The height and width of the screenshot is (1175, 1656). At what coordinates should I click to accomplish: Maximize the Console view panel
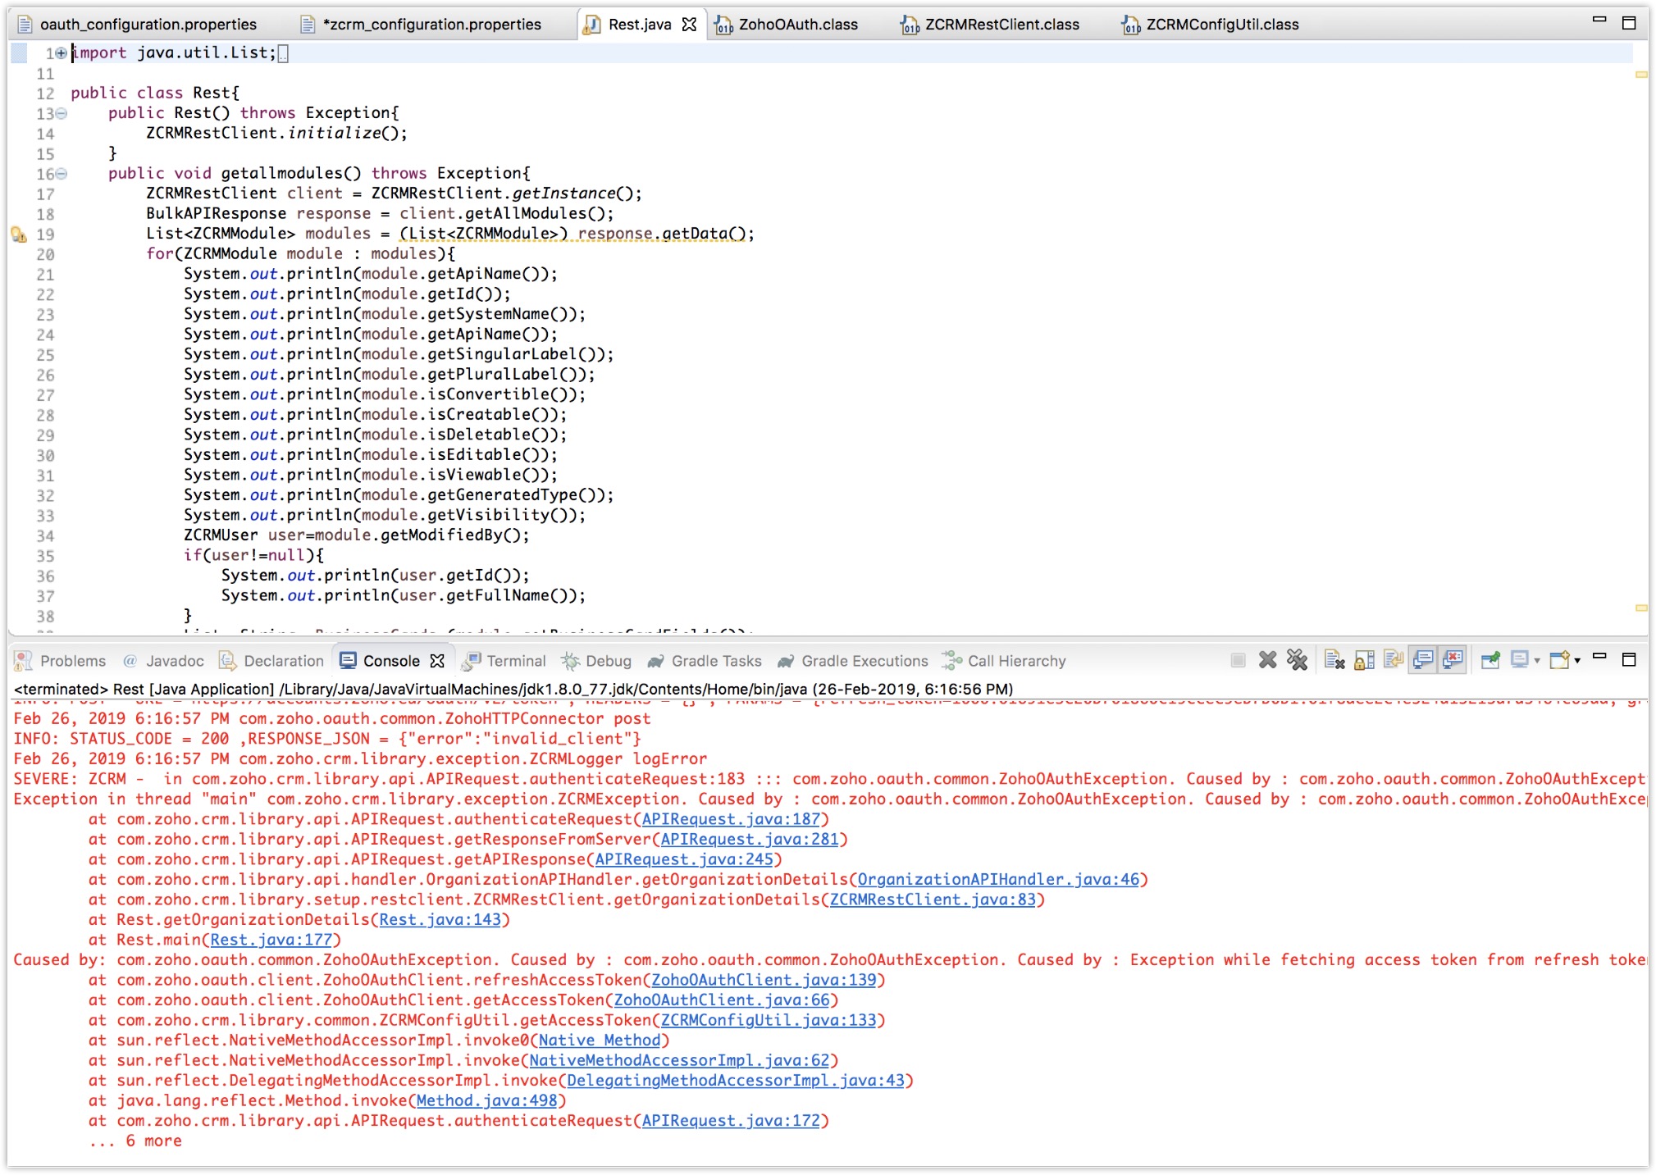[x=1629, y=659]
